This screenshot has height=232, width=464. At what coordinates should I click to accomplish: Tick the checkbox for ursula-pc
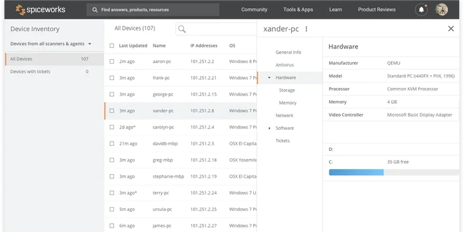click(112, 209)
